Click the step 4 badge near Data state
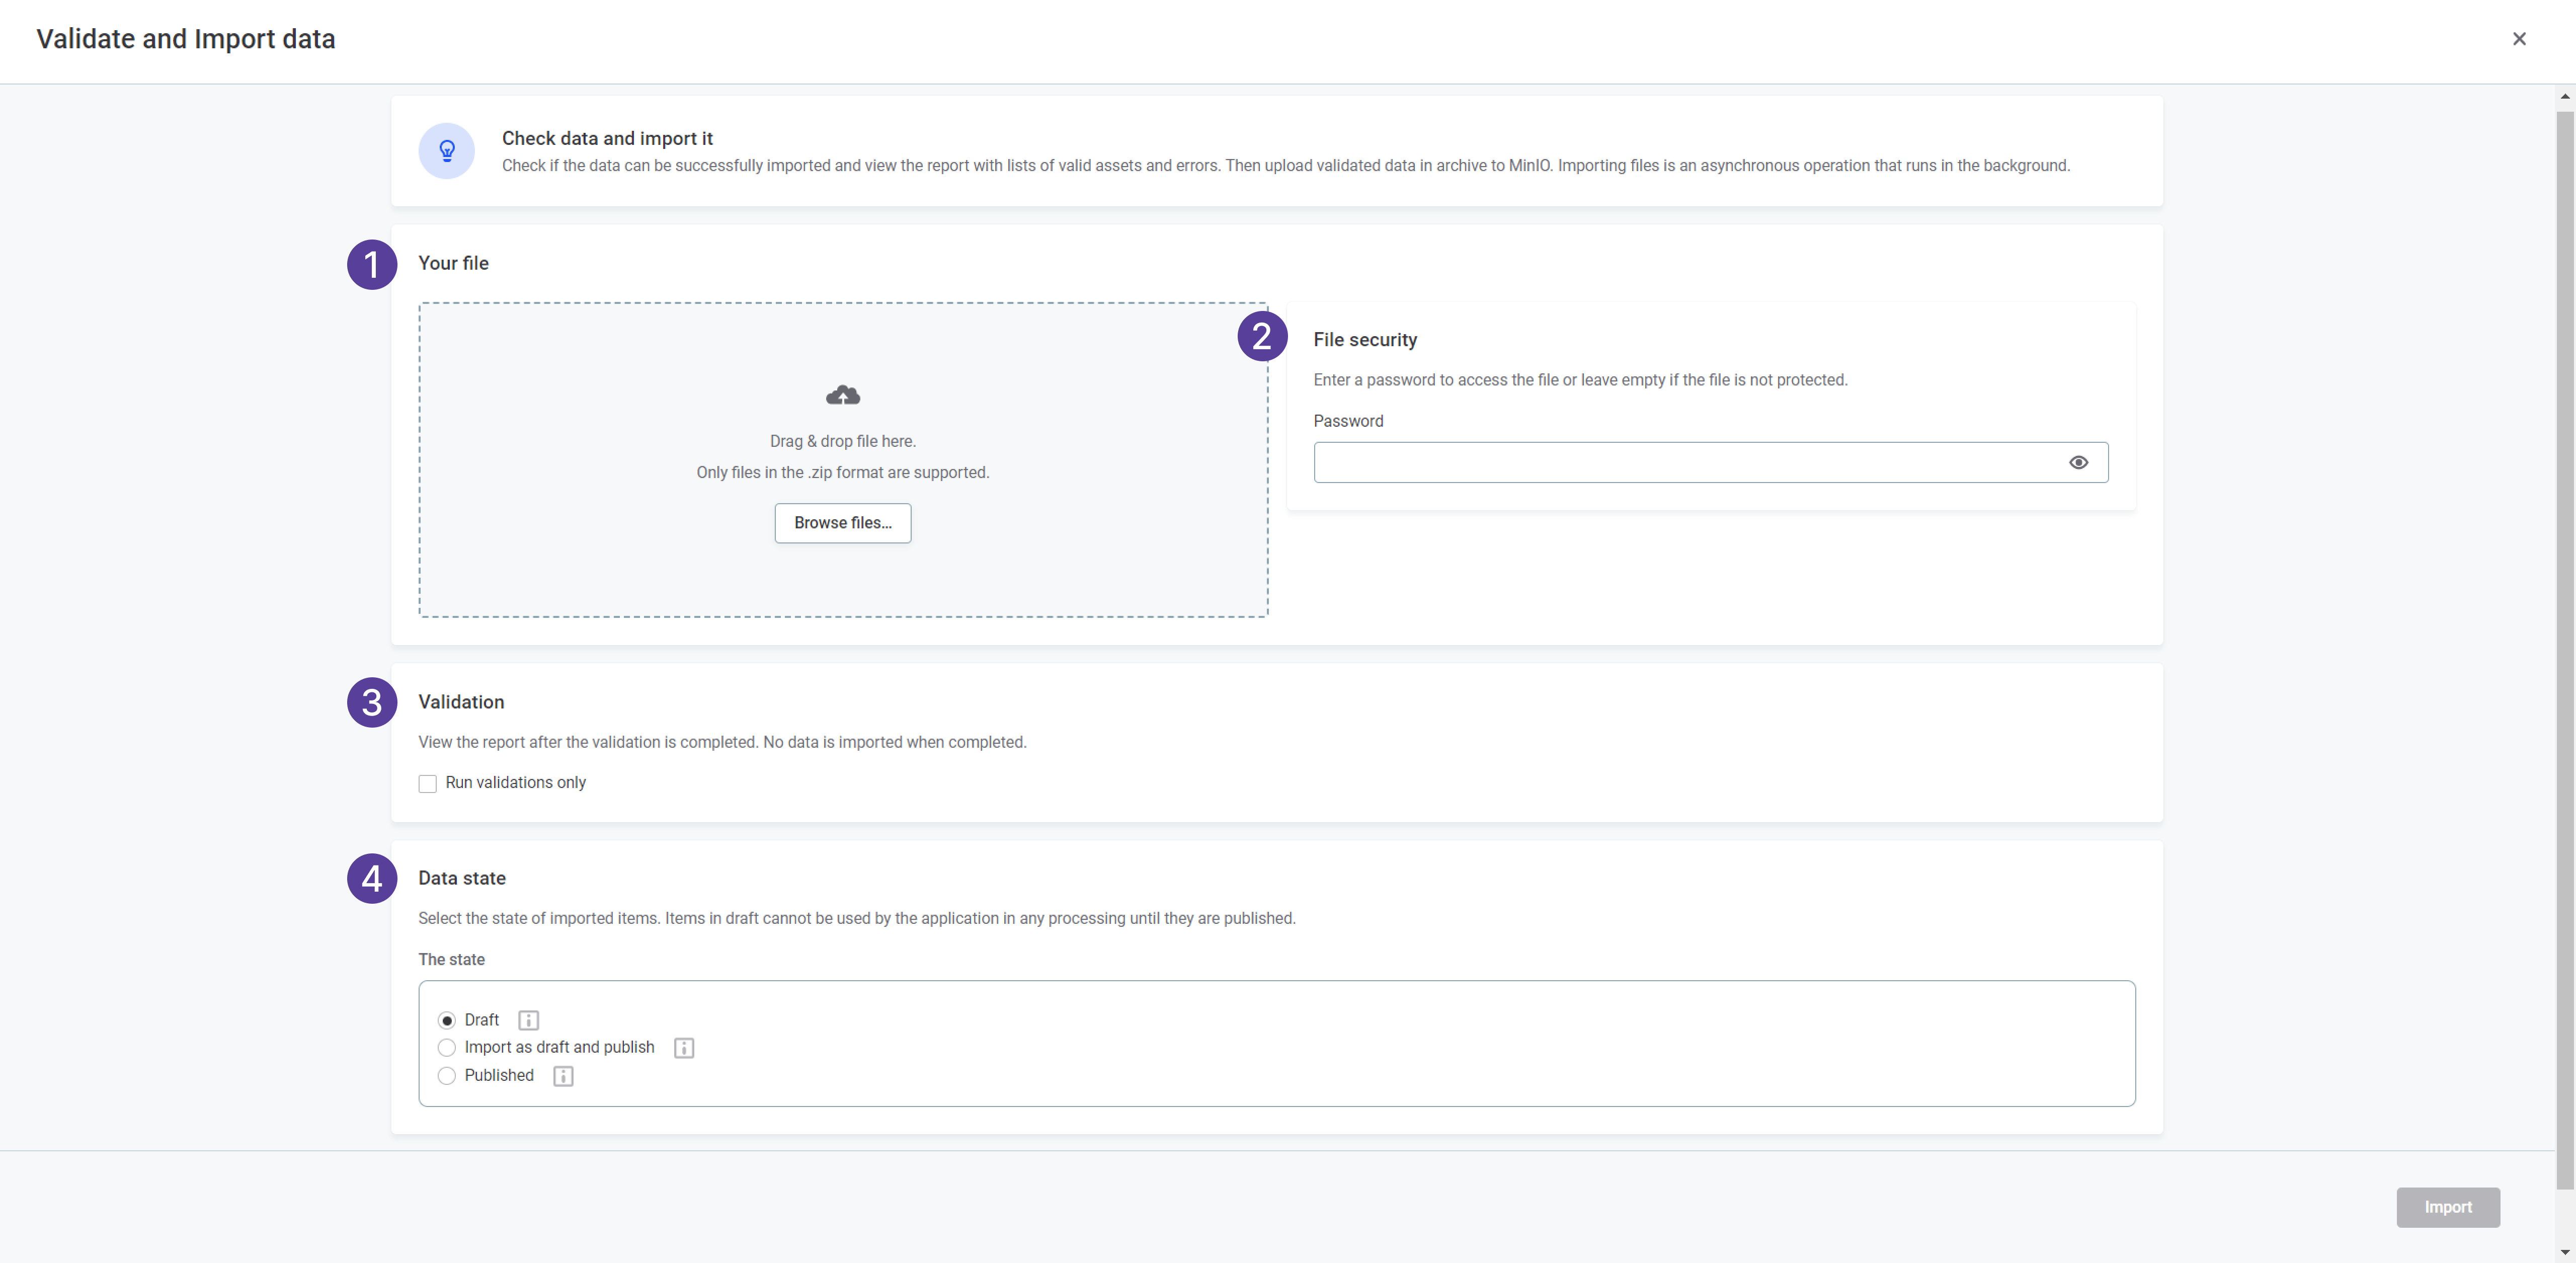Screen dimensions: 2576x1263 coord(371,878)
